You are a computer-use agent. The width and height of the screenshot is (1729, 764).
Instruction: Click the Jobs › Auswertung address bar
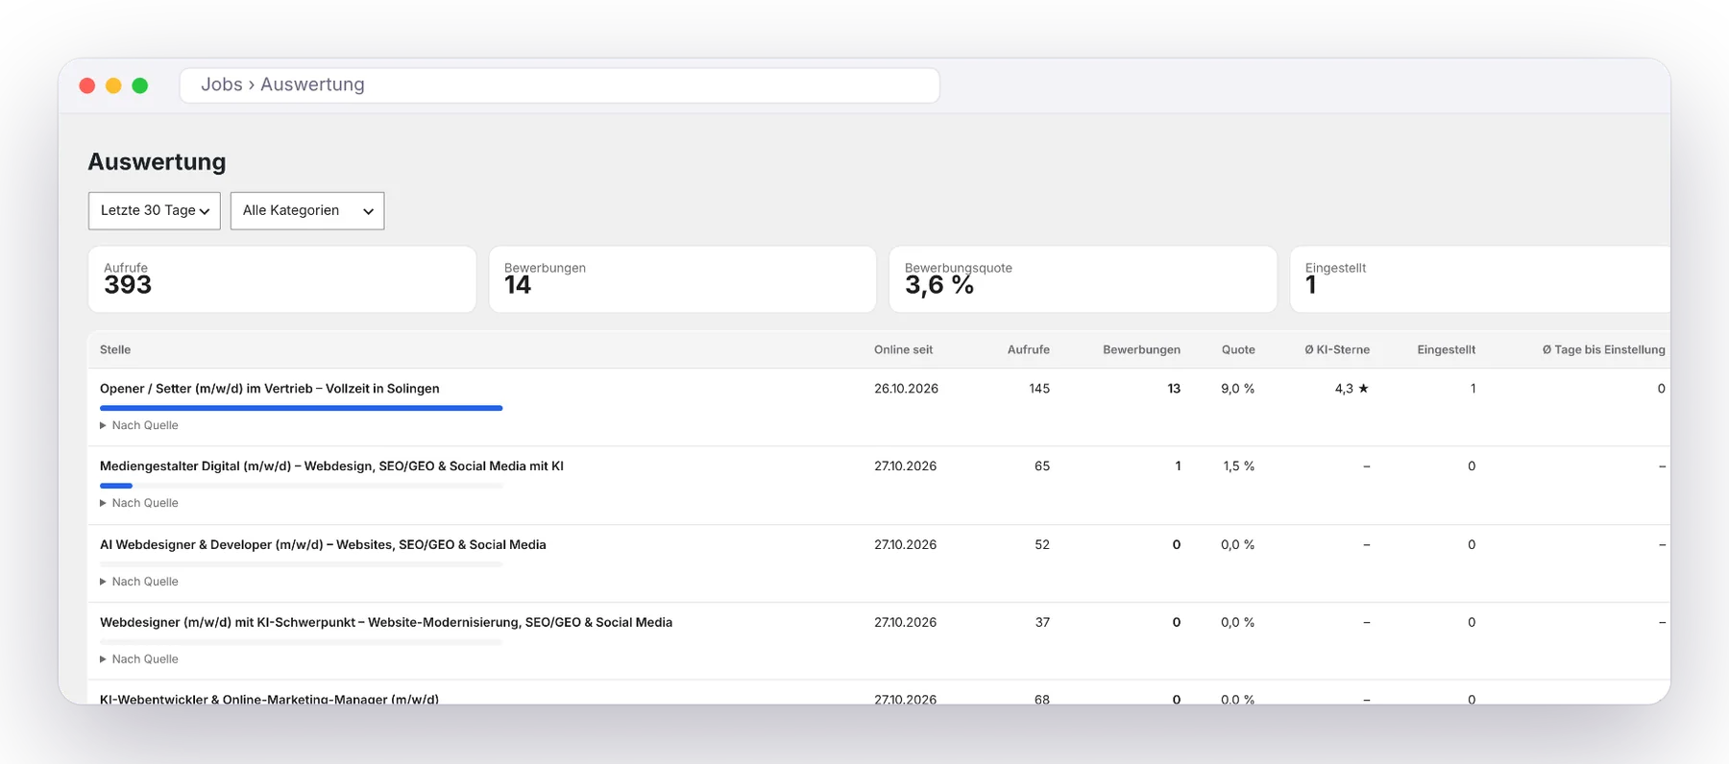point(559,85)
